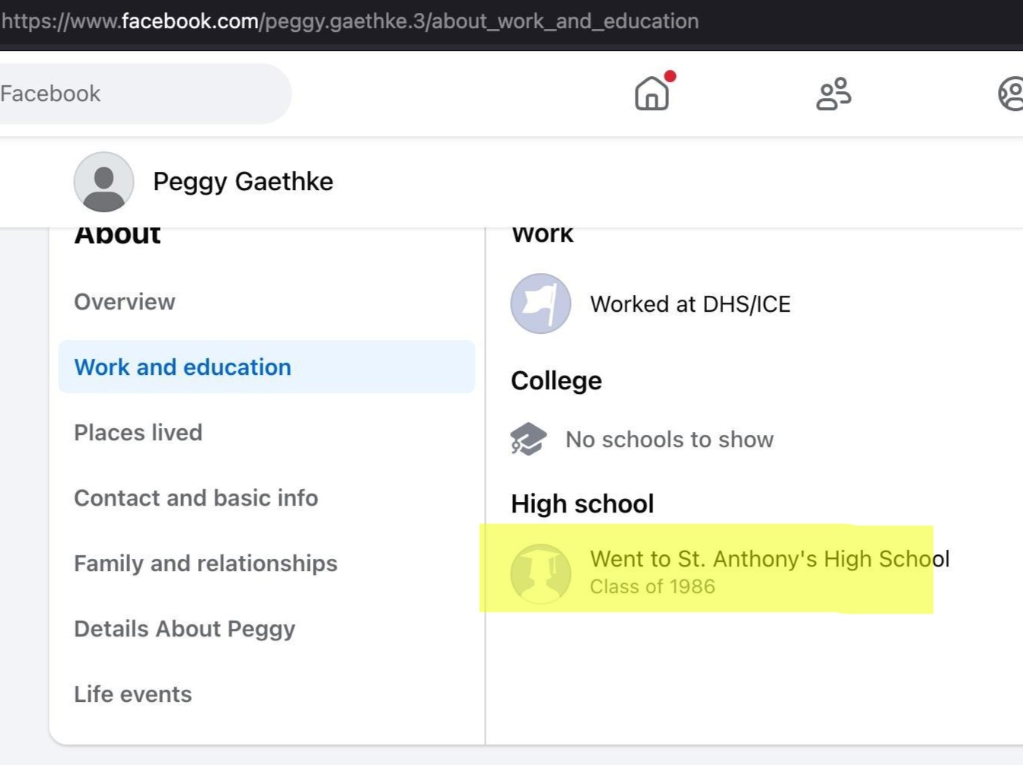Click the Peggy Gaethke profile name
The width and height of the screenshot is (1023, 765).
pyautogui.click(x=243, y=182)
